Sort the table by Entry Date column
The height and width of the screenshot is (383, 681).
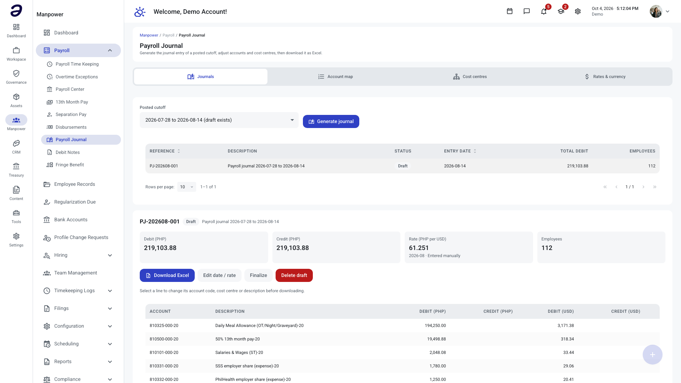coord(460,151)
